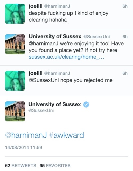Click joellll name in the first tweet
This screenshot has width=133, height=171.
(x=35, y=6)
